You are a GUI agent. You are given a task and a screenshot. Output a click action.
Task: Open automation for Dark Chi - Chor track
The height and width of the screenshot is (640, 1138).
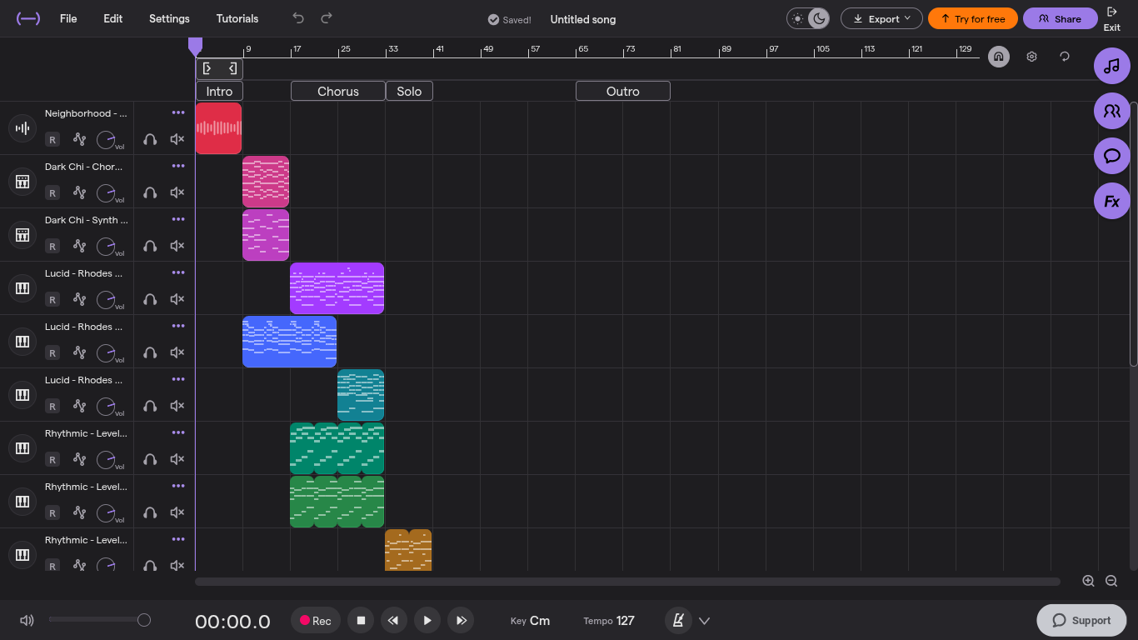(x=79, y=192)
